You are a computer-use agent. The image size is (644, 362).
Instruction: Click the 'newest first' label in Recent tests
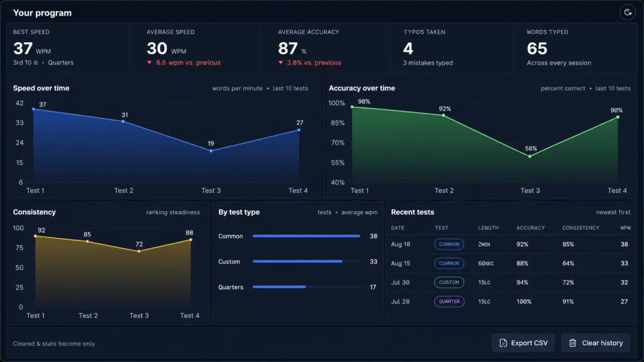(x=613, y=212)
